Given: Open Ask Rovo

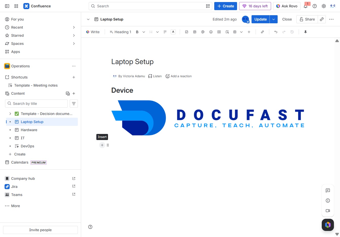Looking at the screenshot, I should tap(287, 6).
